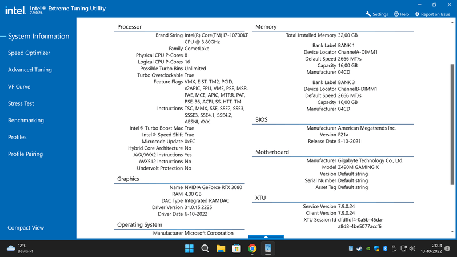Image resolution: width=457 pixels, height=257 pixels.
Task: Click the vertical scrollbar thumb
Action: point(452,125)
